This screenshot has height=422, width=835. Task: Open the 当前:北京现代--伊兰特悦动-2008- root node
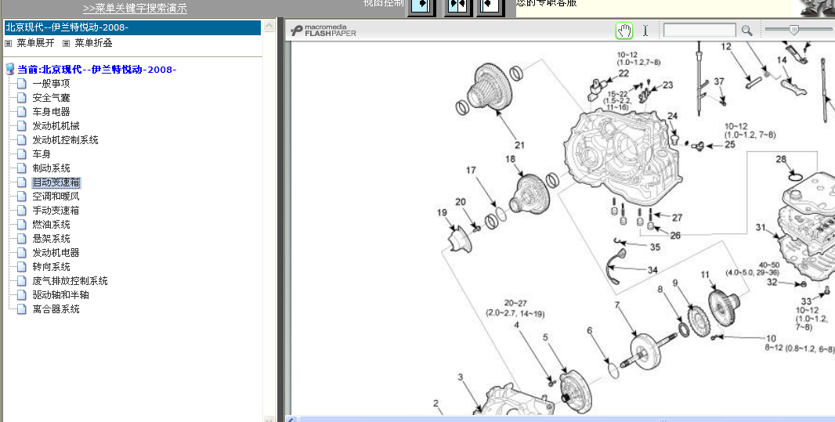click(97, 70)
